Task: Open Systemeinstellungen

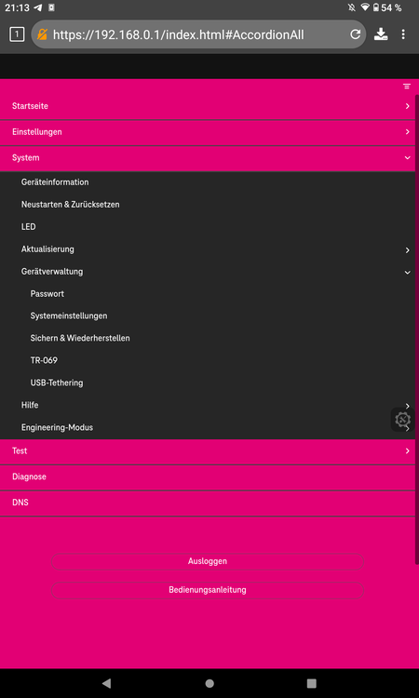Action: click(69, 316)
